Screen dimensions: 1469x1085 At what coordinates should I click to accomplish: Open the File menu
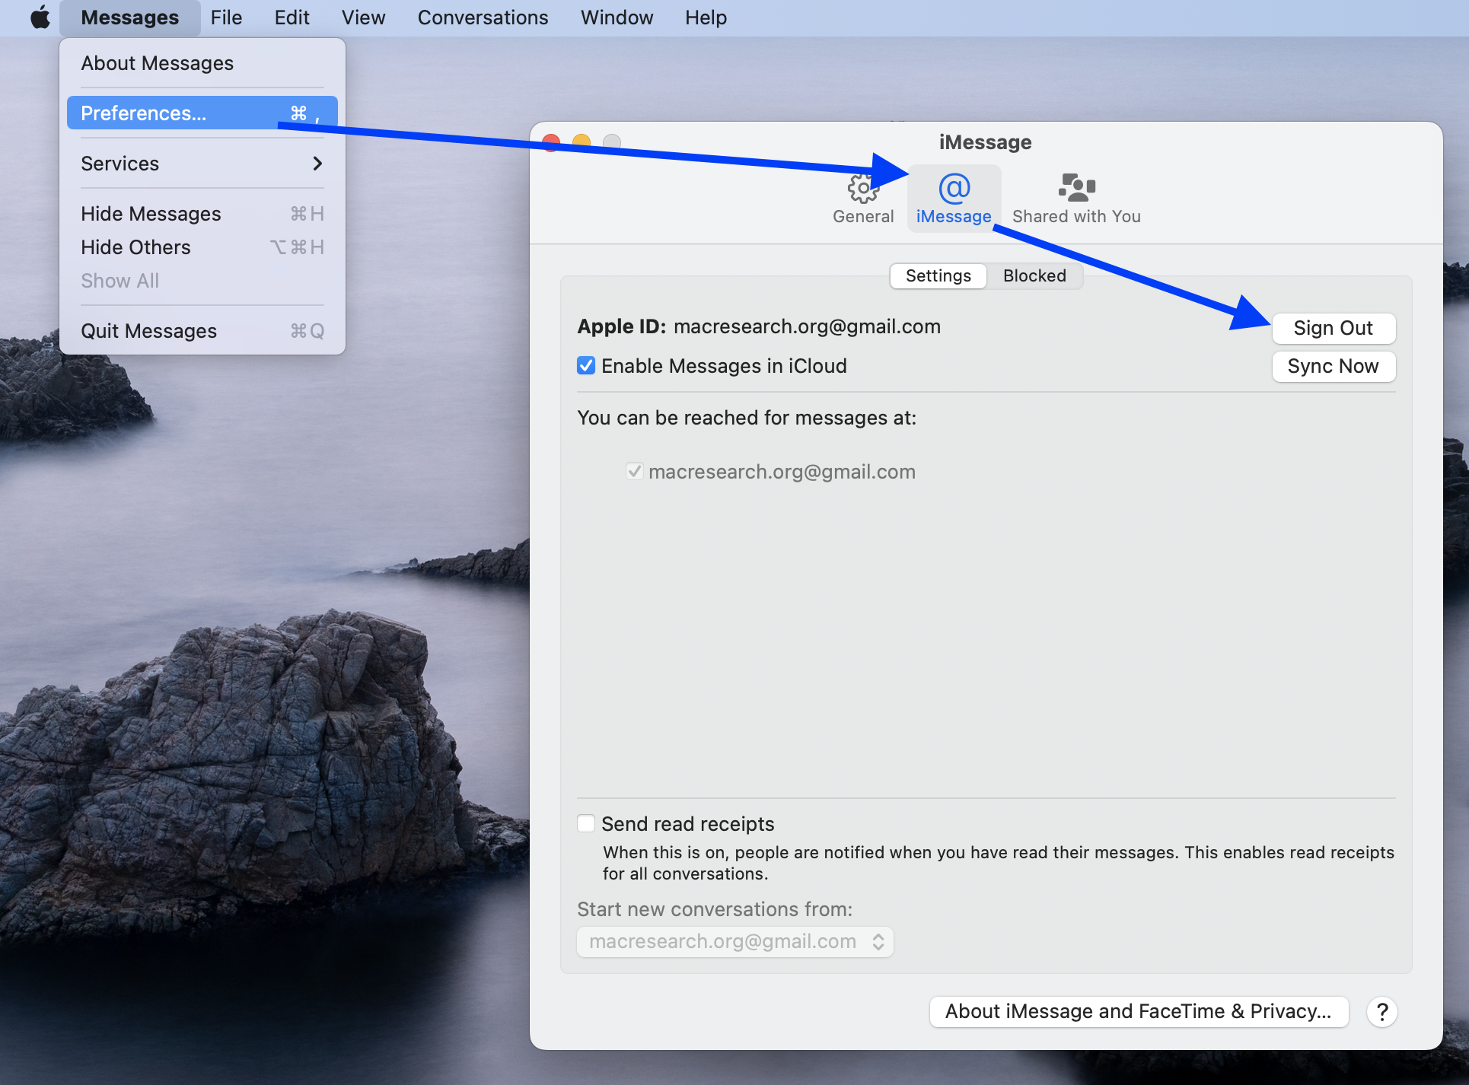coord(226,17)
